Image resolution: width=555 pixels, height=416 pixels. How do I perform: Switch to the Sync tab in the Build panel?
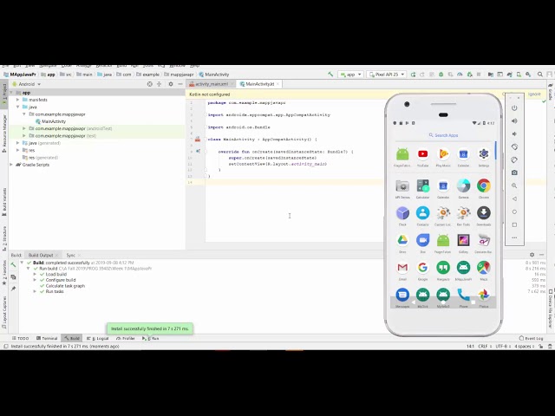[x=71, y=255]
